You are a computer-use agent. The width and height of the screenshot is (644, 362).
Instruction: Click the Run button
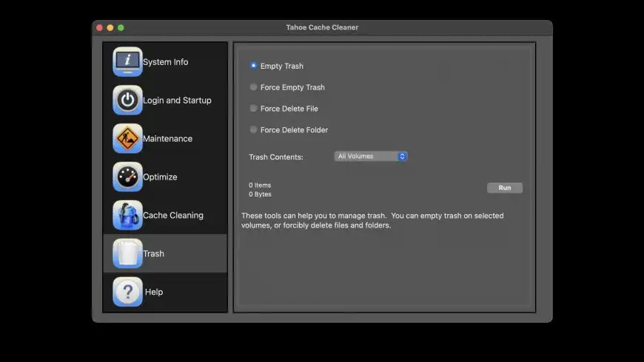pos(504,188)
